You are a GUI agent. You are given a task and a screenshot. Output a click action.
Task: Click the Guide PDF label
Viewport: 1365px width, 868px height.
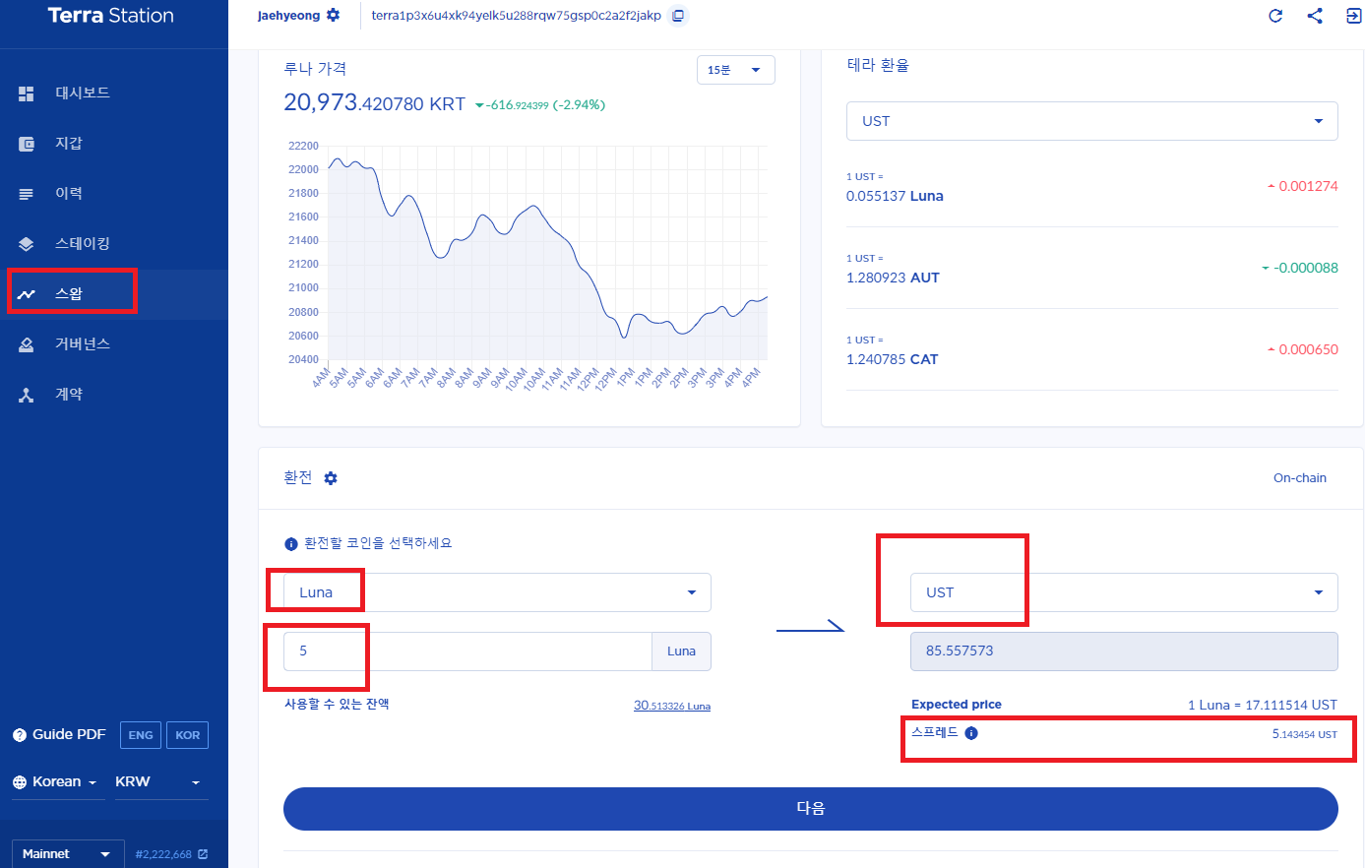pos(69,734)
